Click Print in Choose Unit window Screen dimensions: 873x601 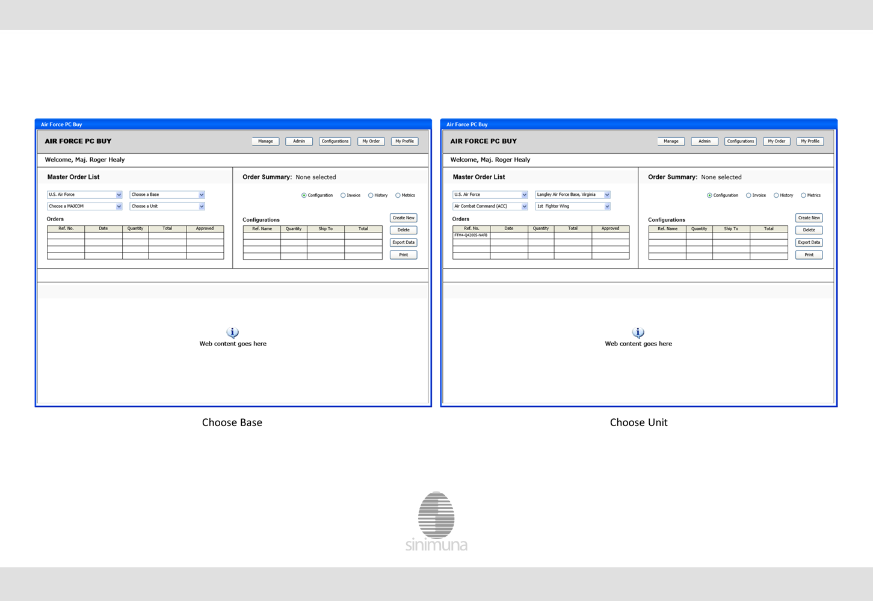tap(809, 255)
